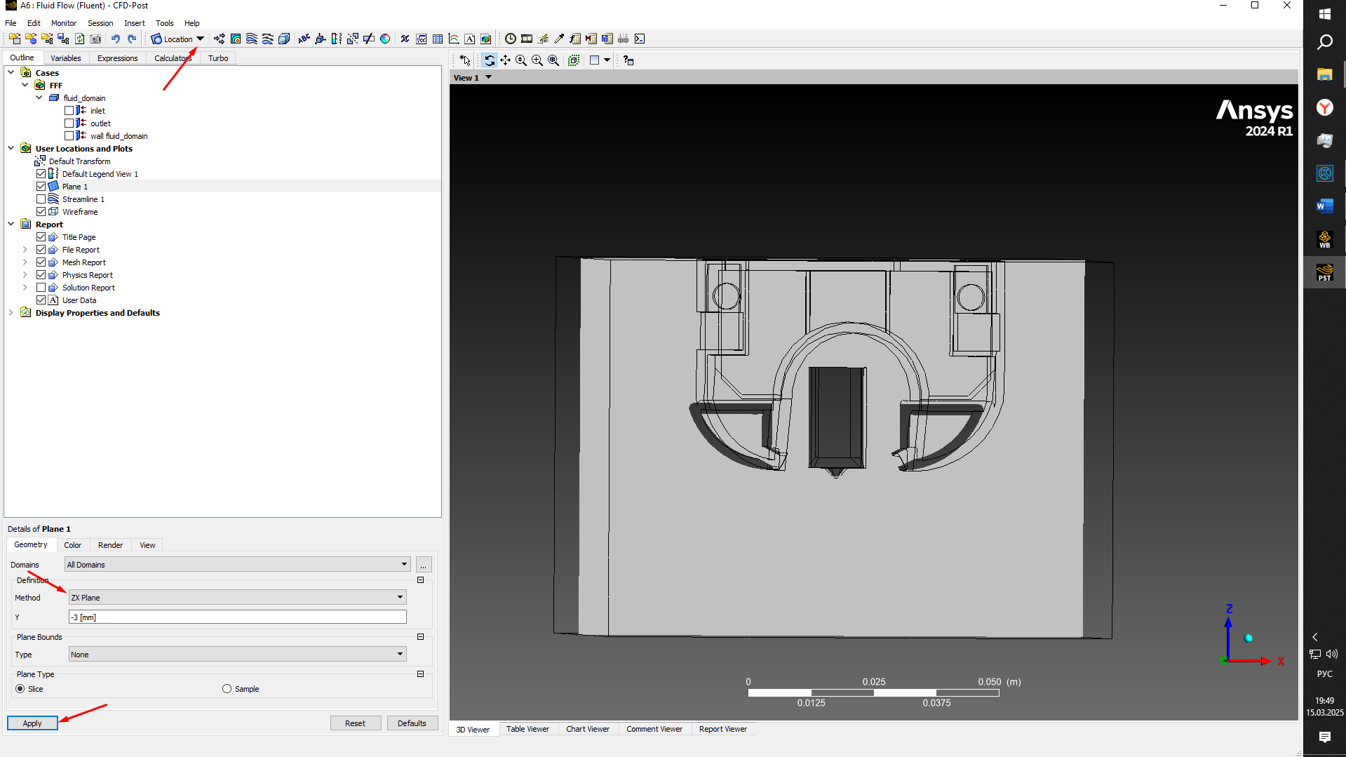1346x757 pixels.
Task: Open Yandex browser from the taskbar
Action: click(x=1324, y=107)
